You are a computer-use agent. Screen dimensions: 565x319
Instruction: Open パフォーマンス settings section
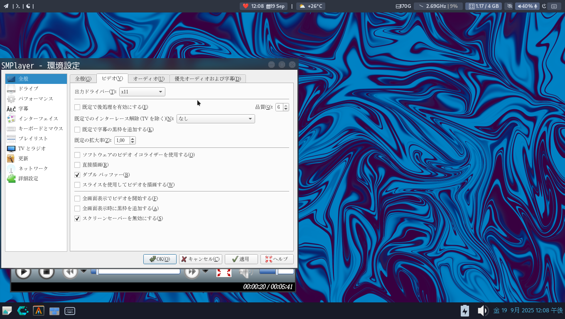(x=36, y=98)
